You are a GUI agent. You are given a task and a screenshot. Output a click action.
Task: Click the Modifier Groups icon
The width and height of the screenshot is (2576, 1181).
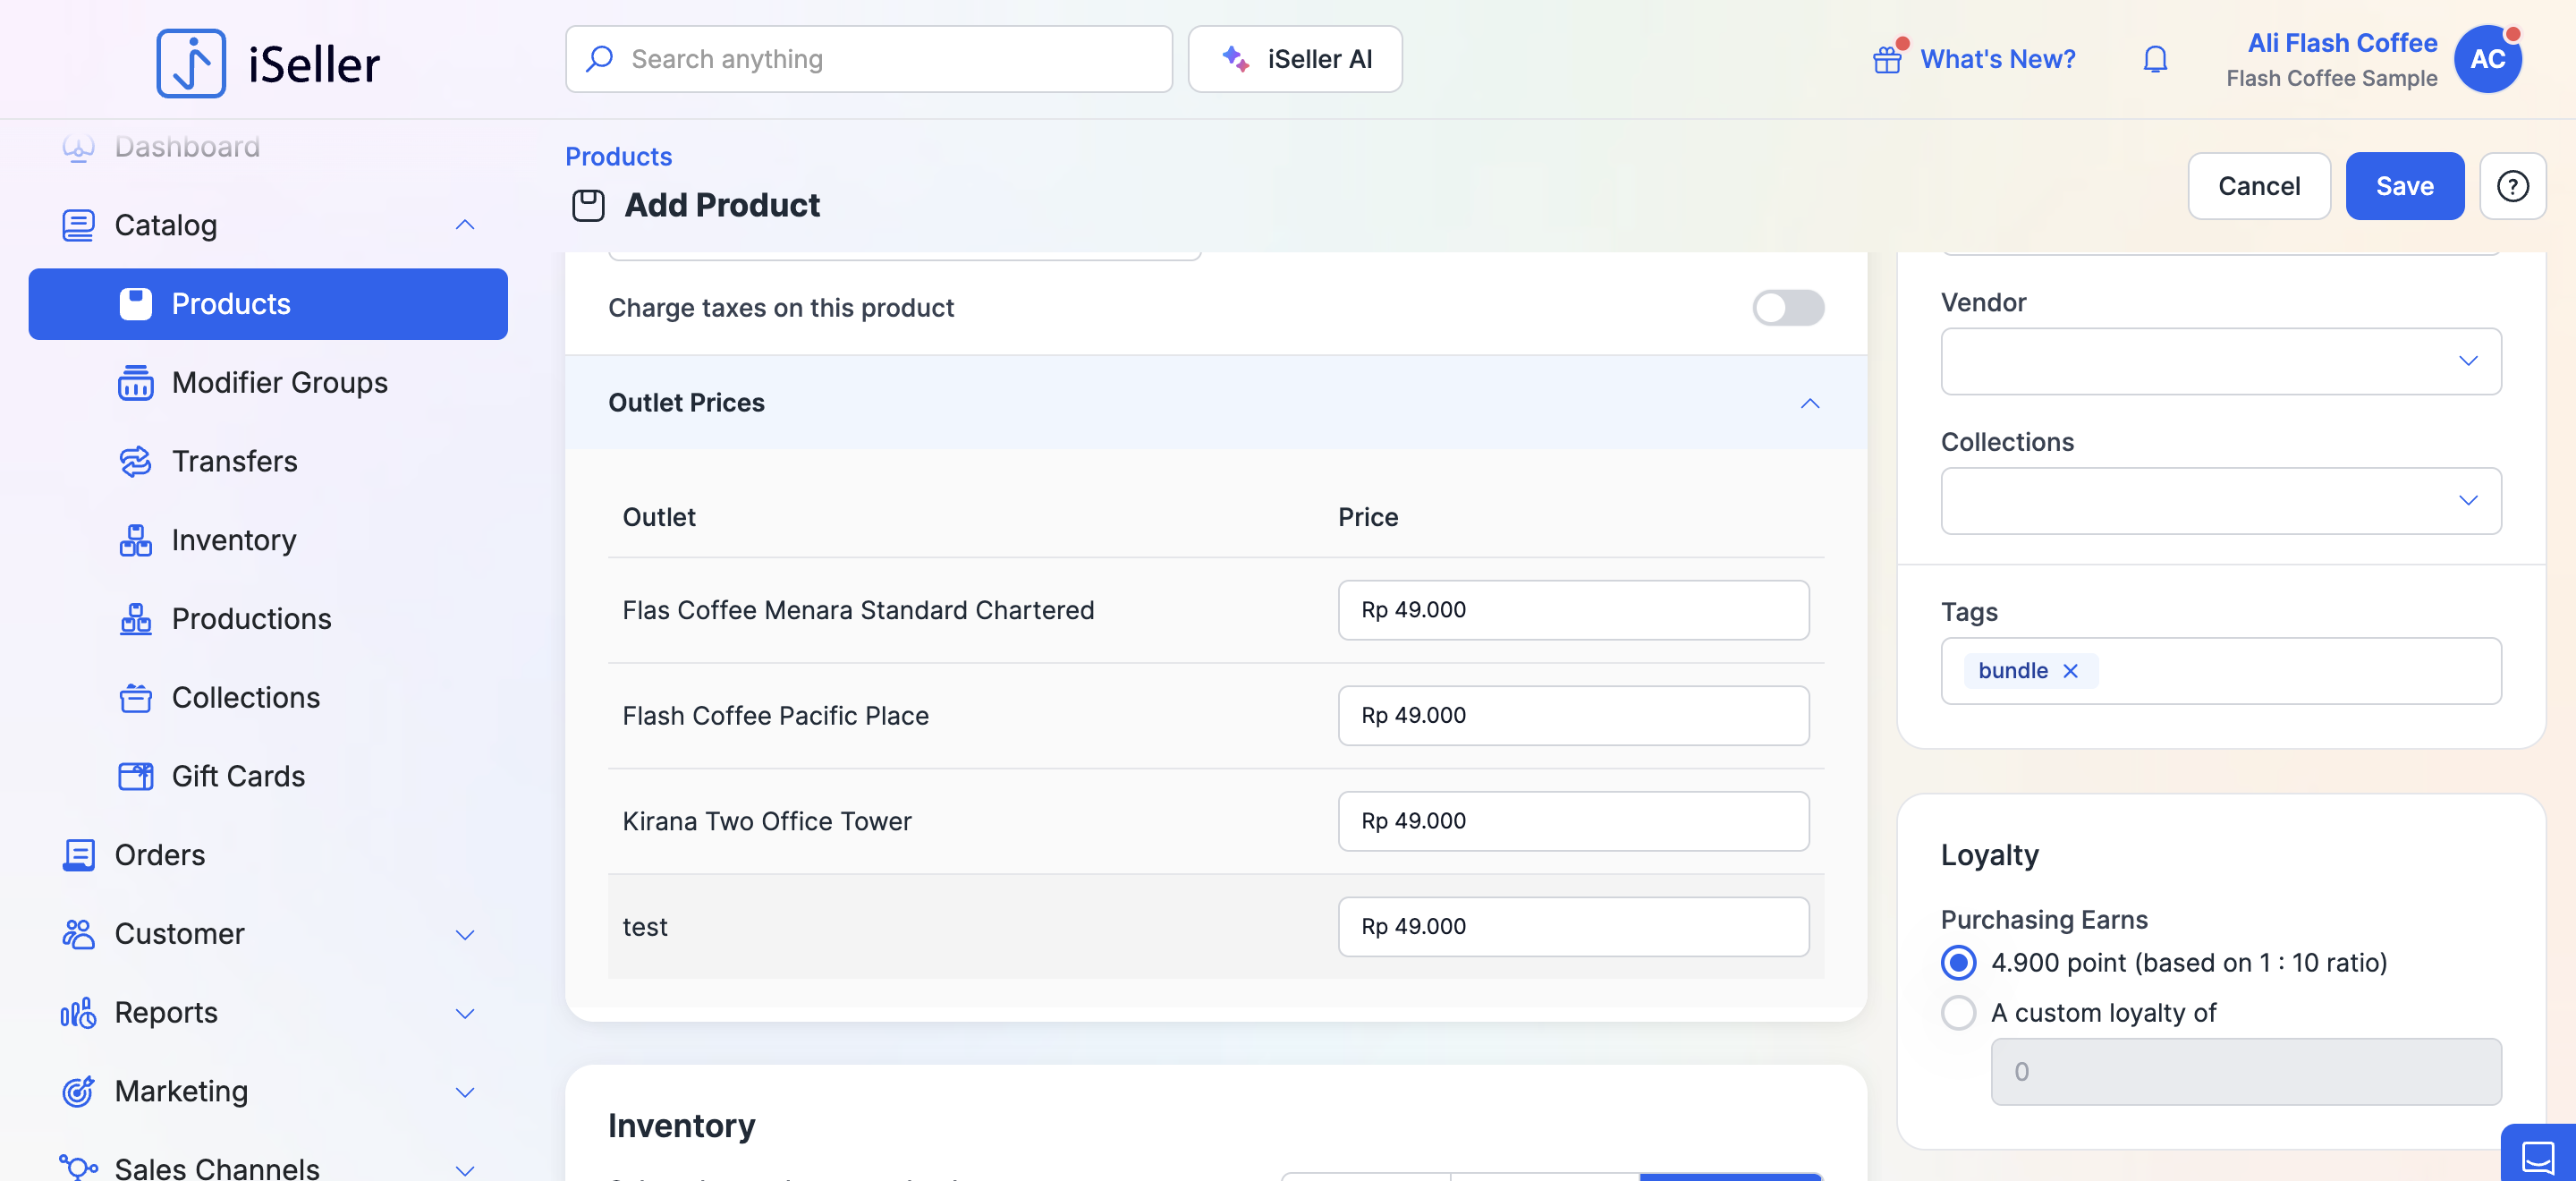click(135, 383)
